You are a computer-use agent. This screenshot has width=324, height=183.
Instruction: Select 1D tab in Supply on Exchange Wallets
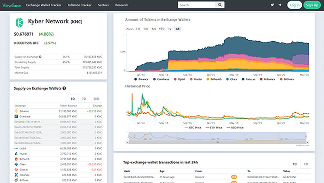coord(73,99)
